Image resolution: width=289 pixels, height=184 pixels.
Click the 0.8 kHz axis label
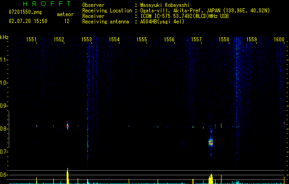click(4, 129)
